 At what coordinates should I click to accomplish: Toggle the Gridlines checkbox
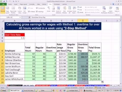click(32, 11)
